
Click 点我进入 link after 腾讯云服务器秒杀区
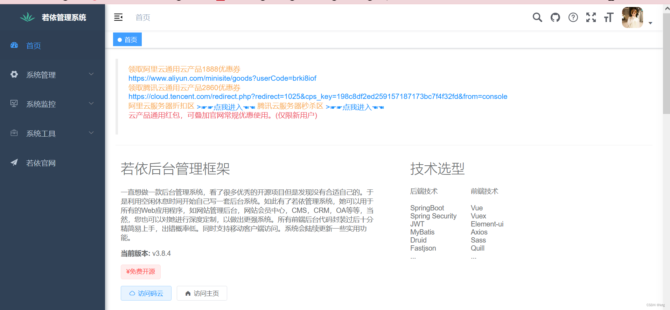tap(355, 107)
